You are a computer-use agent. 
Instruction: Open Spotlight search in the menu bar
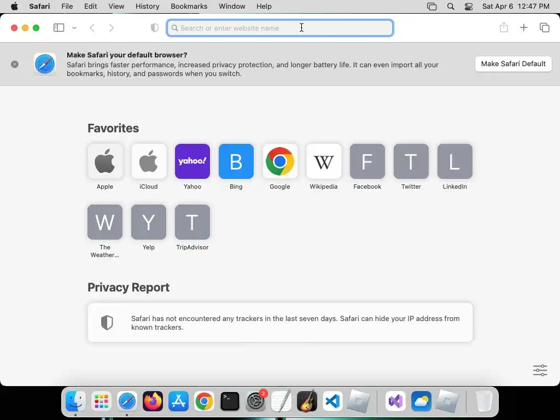tap(451, 6)
